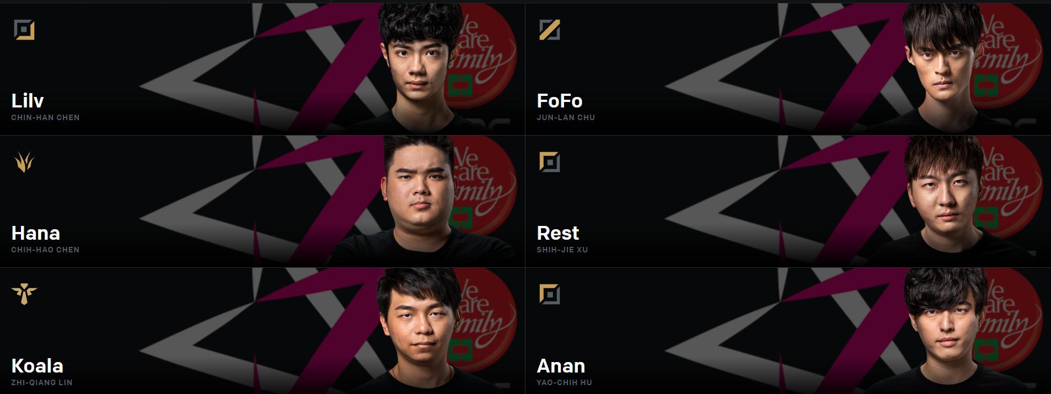Select the Rest player name
Screen dimensions: 1051x394
(x=558, y=233)
